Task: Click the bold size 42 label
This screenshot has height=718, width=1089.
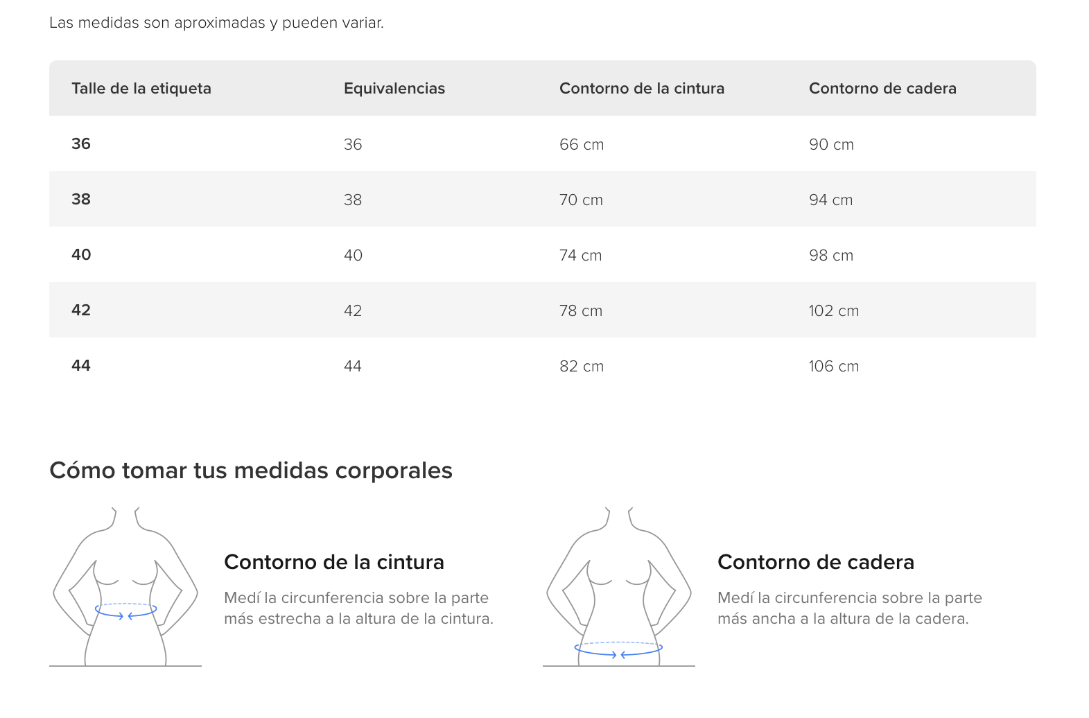Action: coord(81,310)
